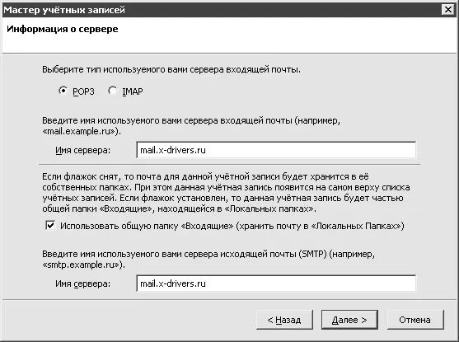Click the POP3 label text
Image resolution: width=459 pixels, height=342 pixels.
[x=83, y=91]
